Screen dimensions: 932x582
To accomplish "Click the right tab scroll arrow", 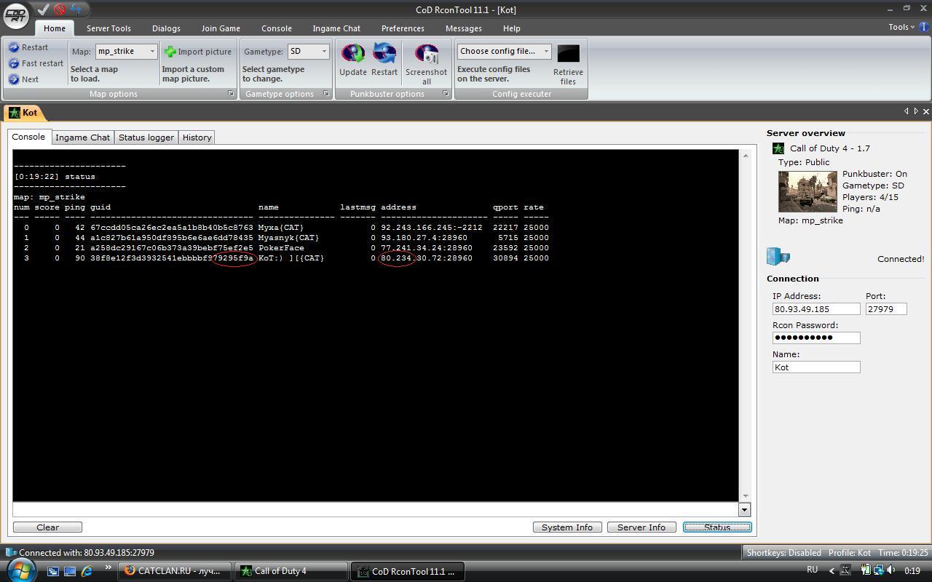I will (916, 111).
